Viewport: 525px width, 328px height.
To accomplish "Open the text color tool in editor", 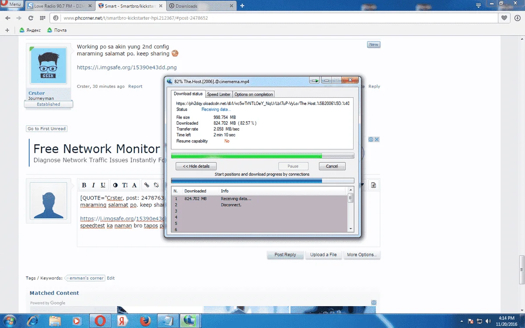I will (x=115, y=185).
